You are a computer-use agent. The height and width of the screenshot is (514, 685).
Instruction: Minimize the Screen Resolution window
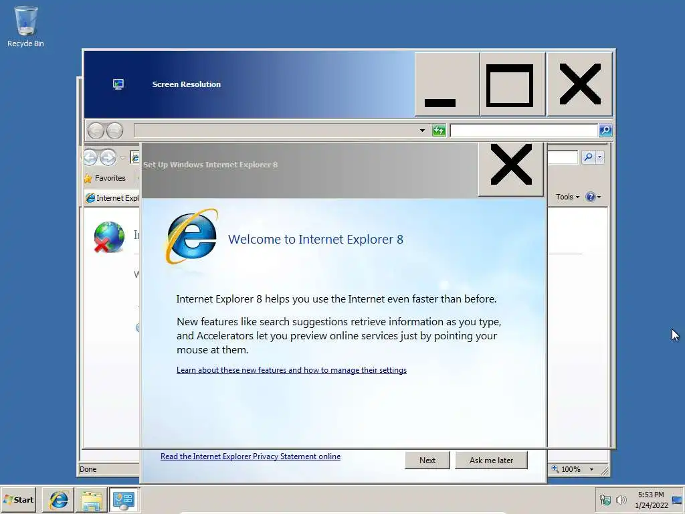[447, 84]
